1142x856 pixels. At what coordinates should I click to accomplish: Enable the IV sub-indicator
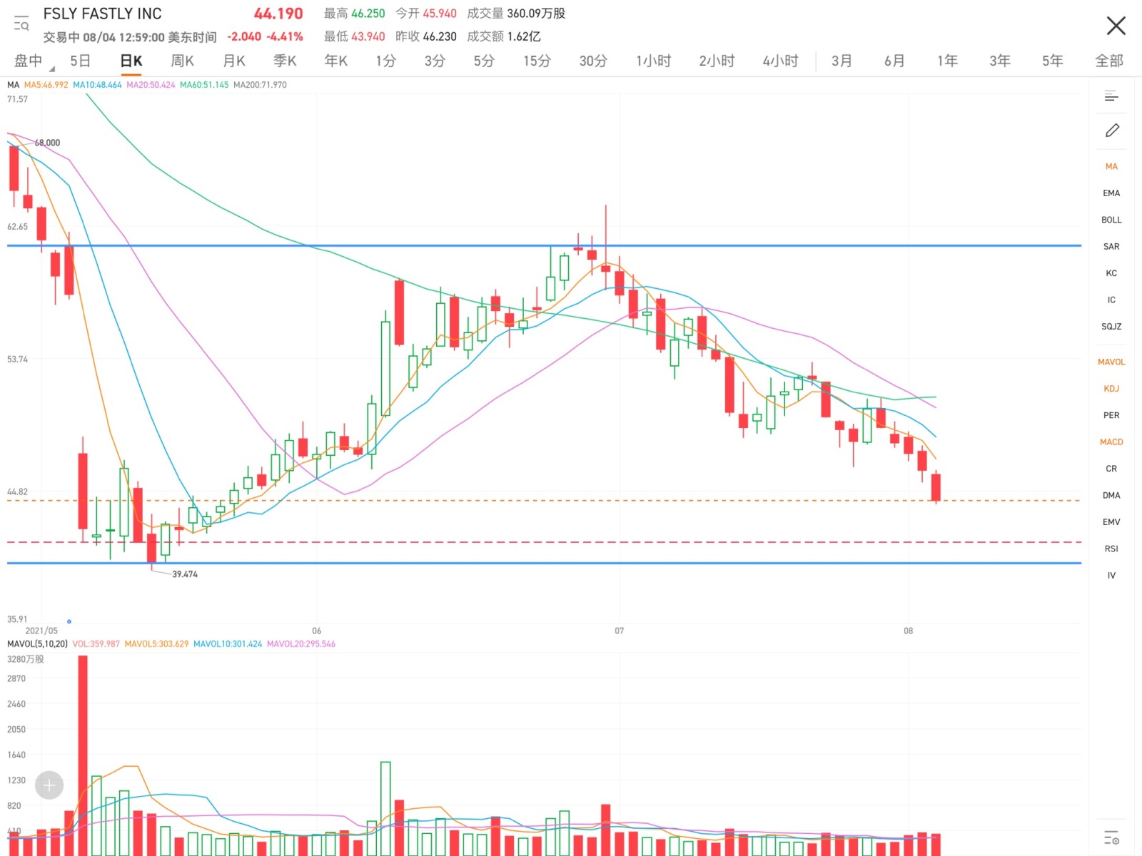(x=1111, y=576)
